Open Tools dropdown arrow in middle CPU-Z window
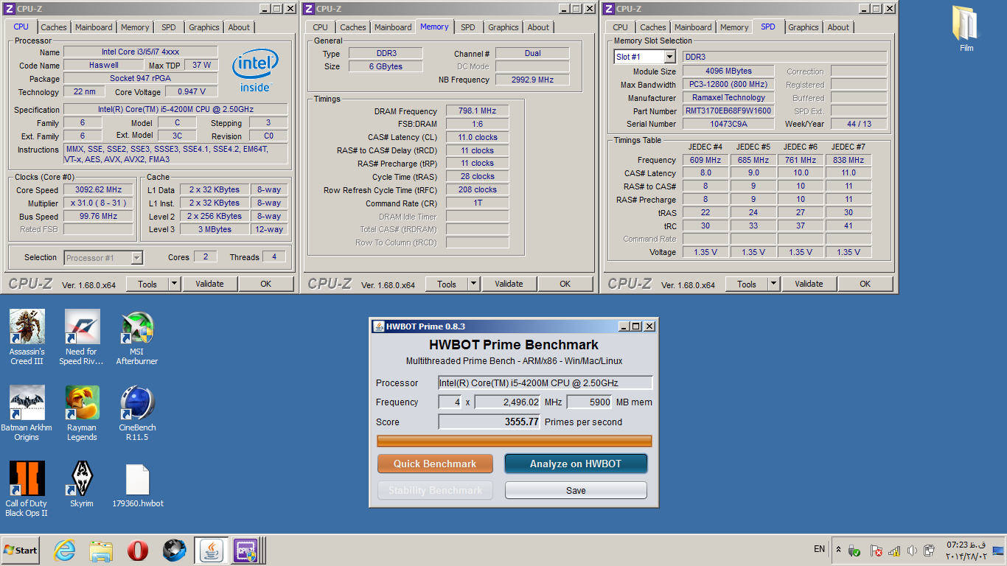Viewport: 1007px width, 566px height. click(x=473, y=284)
